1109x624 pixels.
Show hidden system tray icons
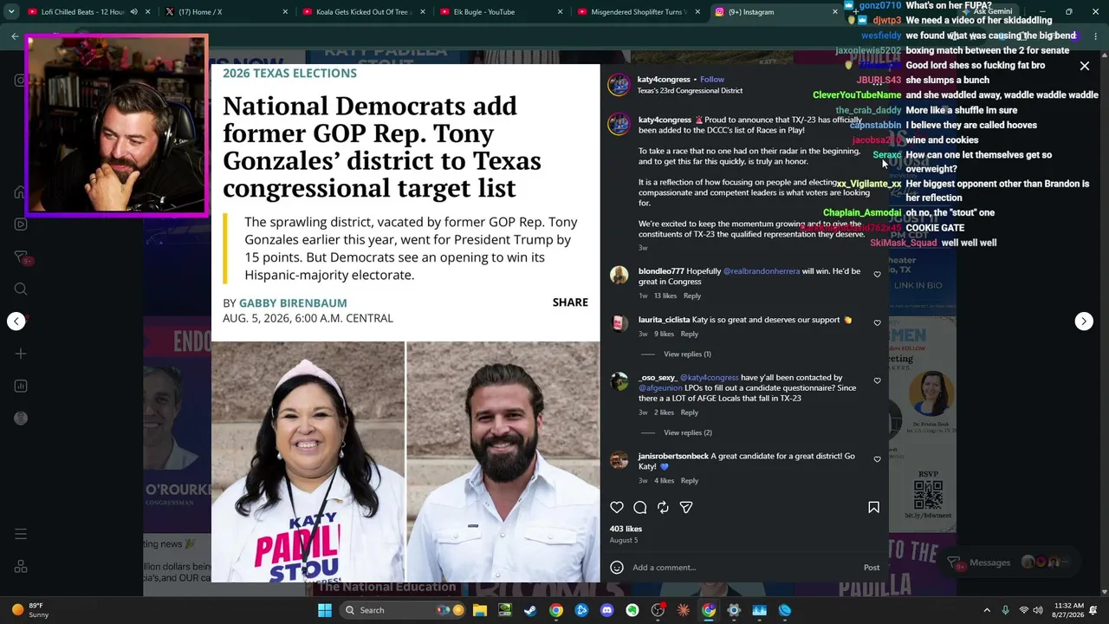click(x=987, y=610)
